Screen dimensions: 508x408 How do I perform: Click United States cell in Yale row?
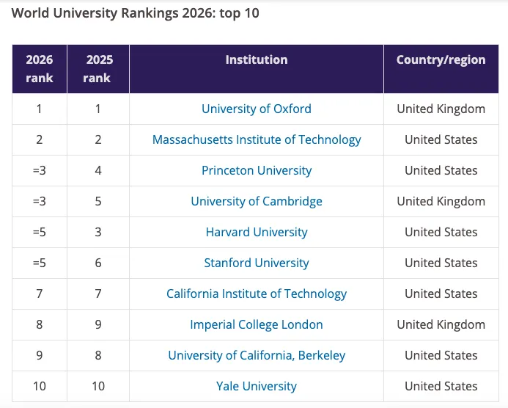tap(441, 386)
